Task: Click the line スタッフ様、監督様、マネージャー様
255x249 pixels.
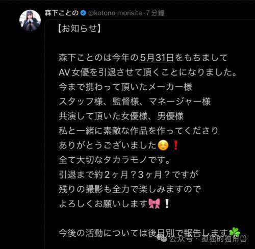Action: (x=135, y=102)
